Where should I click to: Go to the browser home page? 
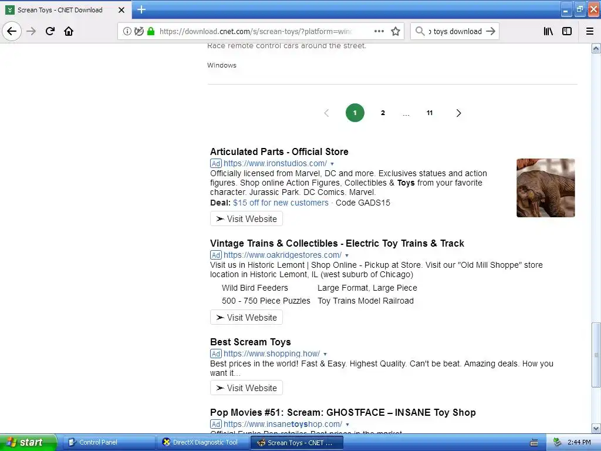(x=69, y=31)
